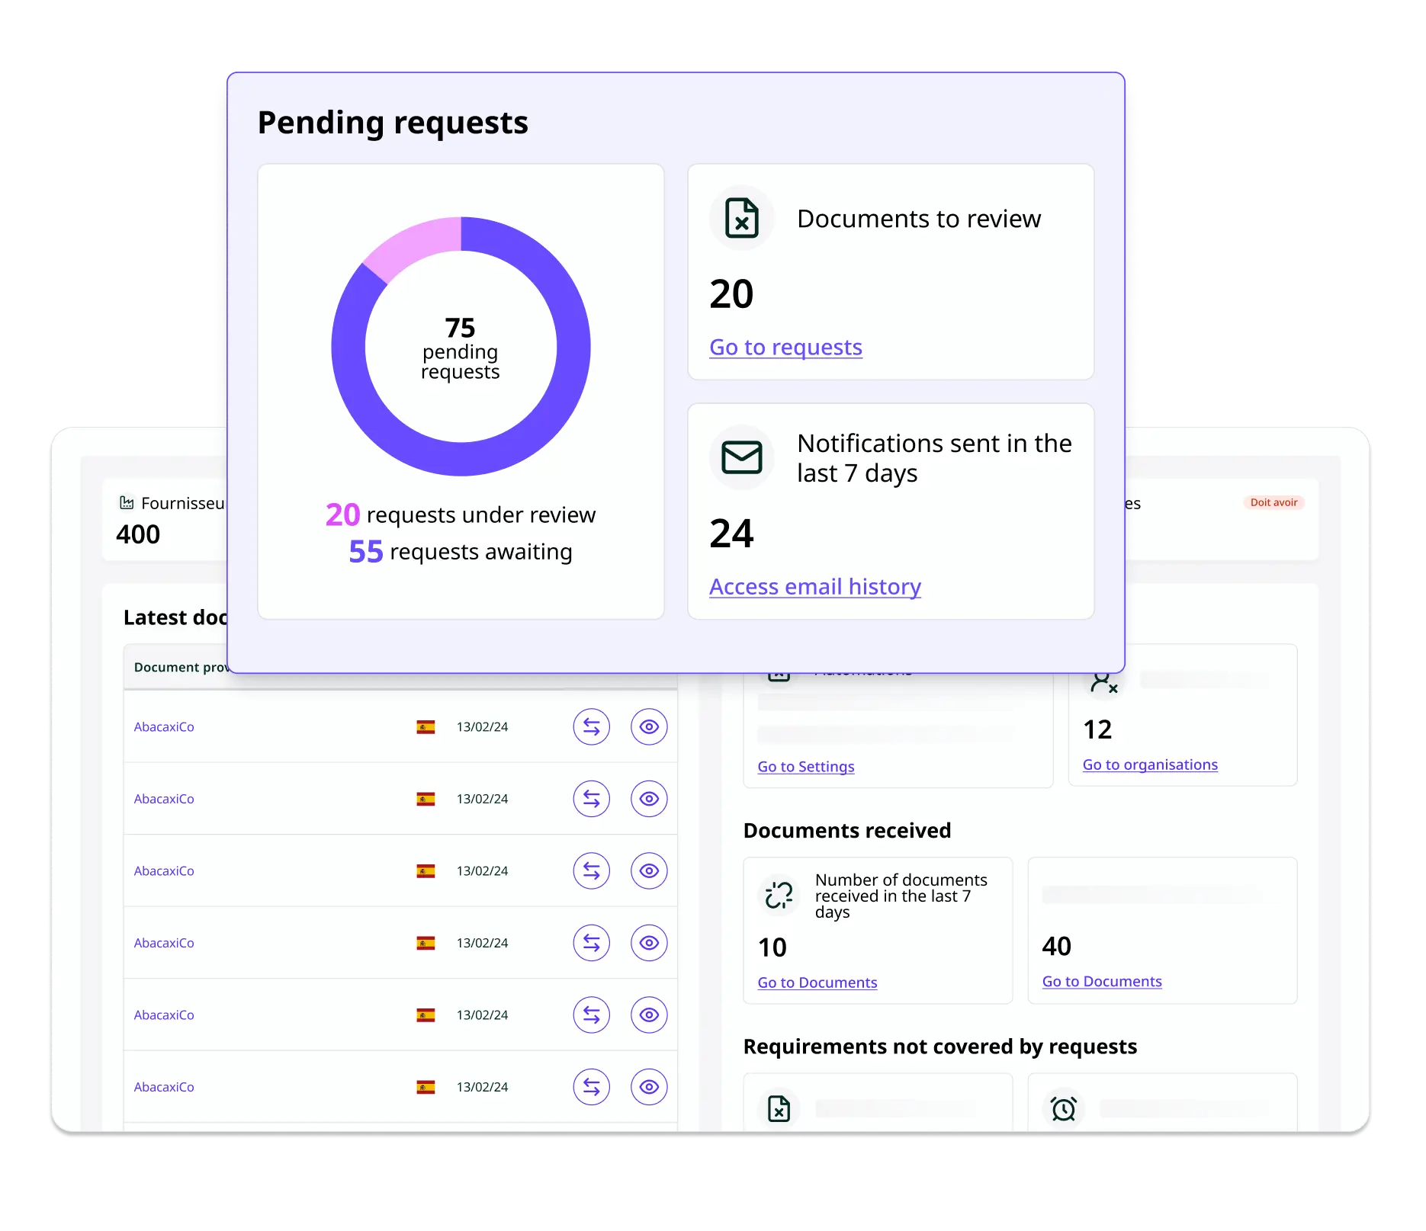View the second AbacaxiCo document with eye icon
1426x1231 pixels.
point(649,799)
